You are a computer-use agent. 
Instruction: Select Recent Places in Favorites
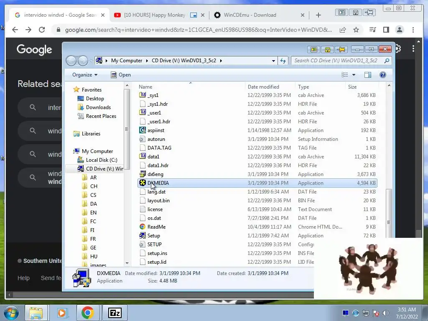pos(101,116)
